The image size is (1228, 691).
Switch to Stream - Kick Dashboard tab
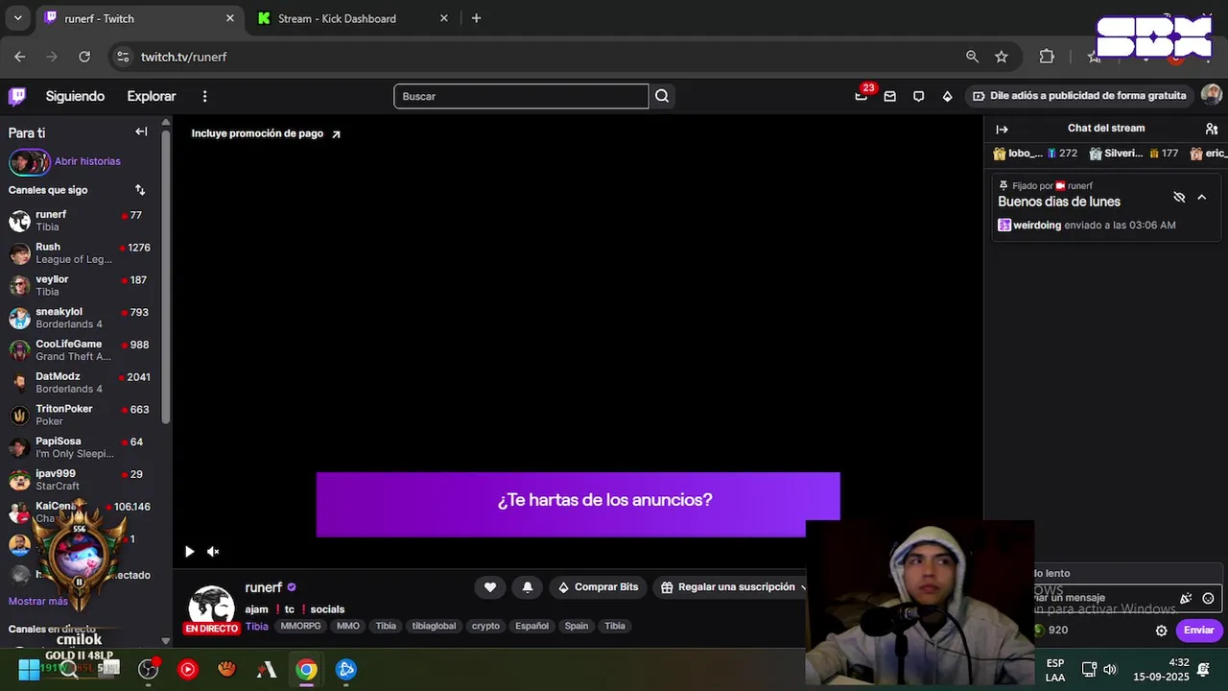pyautogui.click(x=351, y=18)
